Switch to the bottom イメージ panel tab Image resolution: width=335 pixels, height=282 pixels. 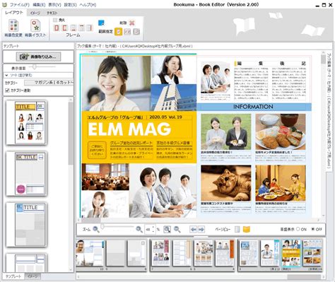click(33, 276)
